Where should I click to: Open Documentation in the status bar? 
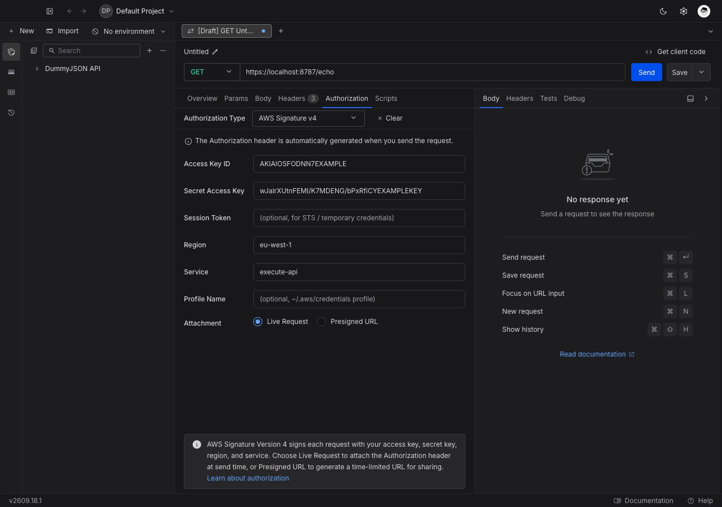[x=644, y=501]
